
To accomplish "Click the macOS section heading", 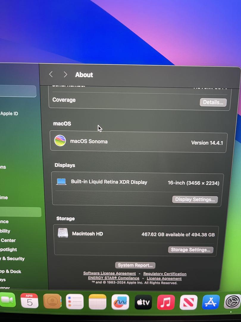I will pyautogui.click(x=62, y=123).
